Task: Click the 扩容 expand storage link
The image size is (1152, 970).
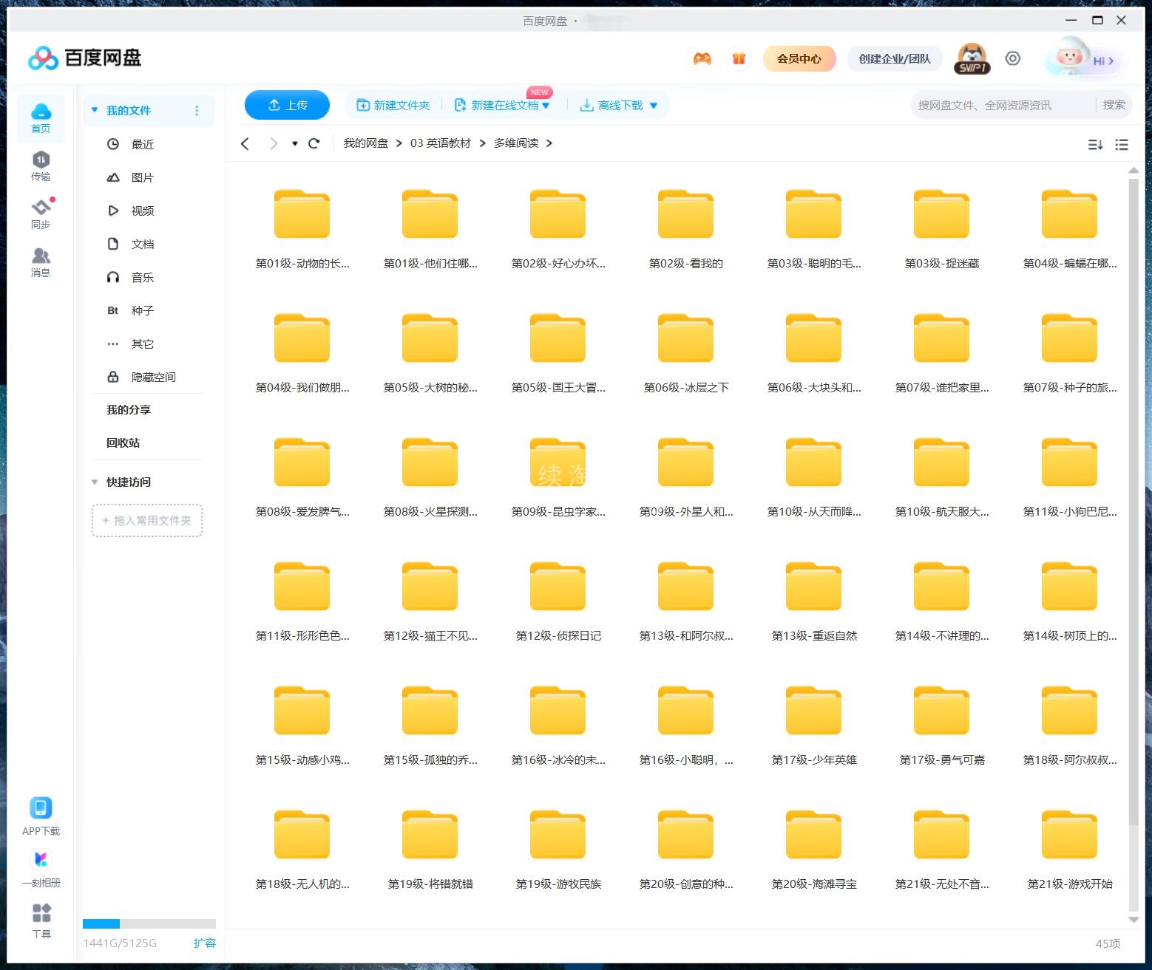Action: pos(204,943)
